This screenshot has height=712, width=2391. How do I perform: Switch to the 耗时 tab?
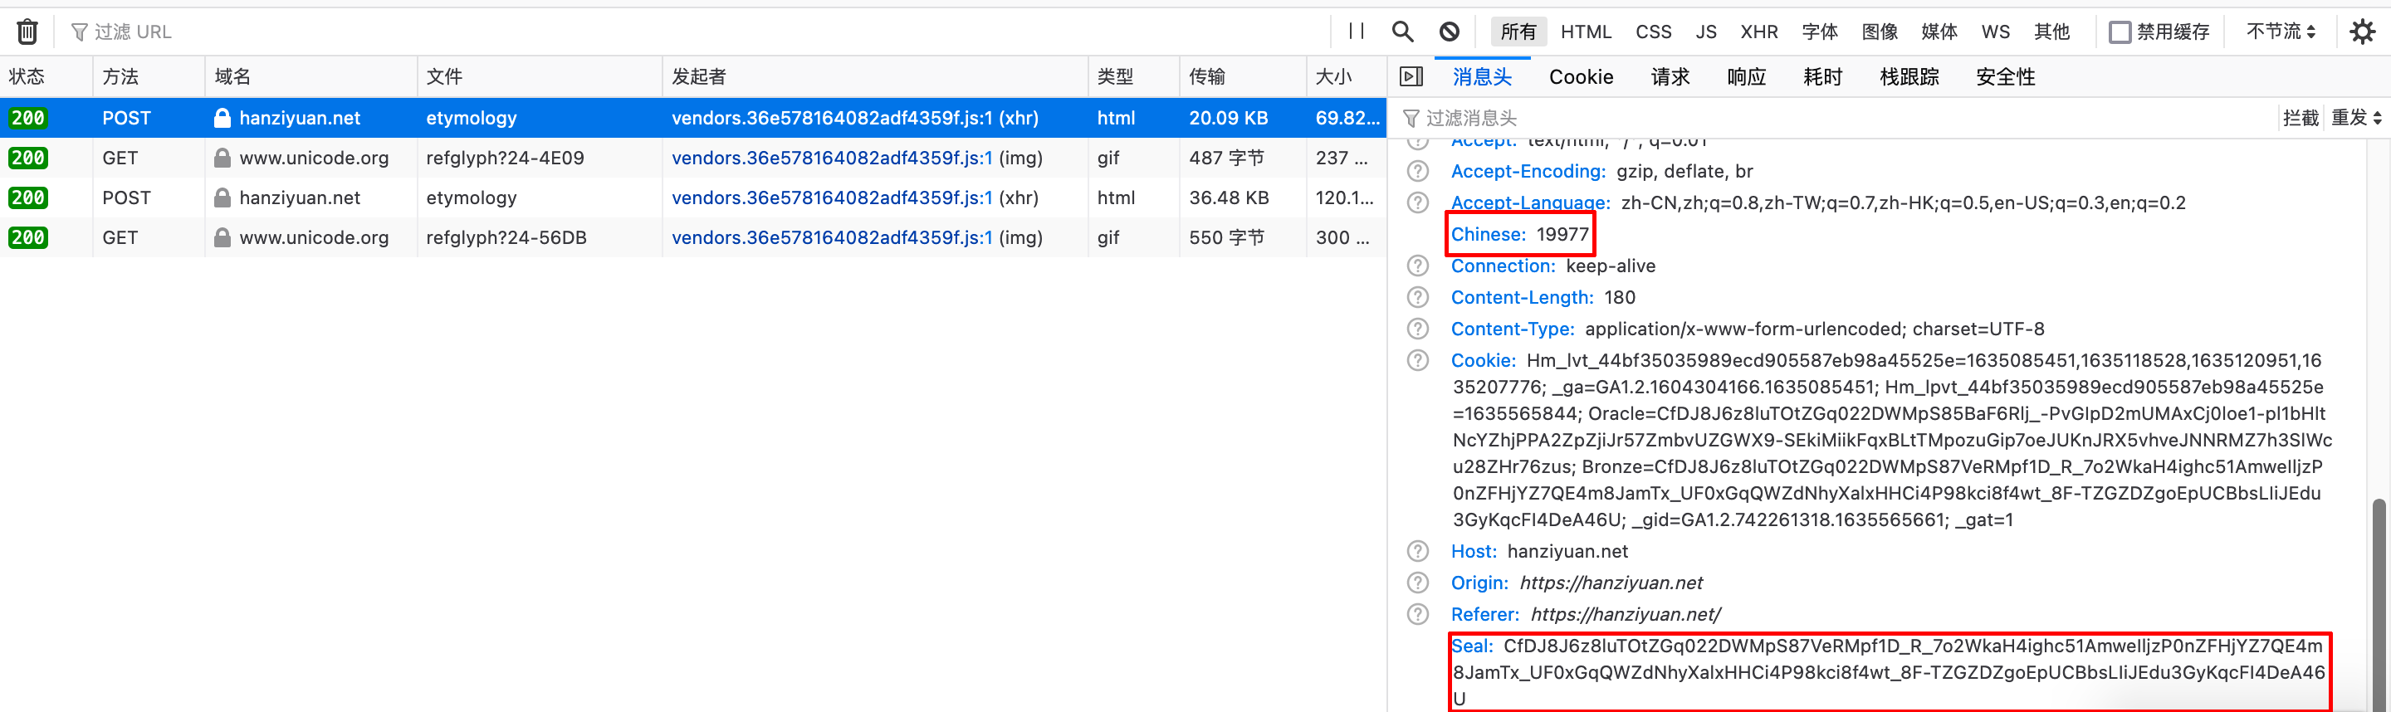[x=1822, y=76]
